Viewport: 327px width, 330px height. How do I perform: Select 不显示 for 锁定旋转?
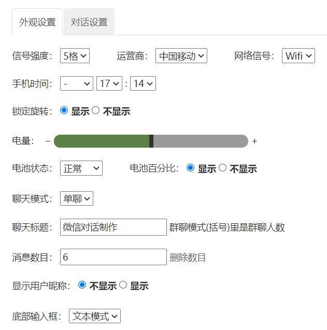[96, 110]
